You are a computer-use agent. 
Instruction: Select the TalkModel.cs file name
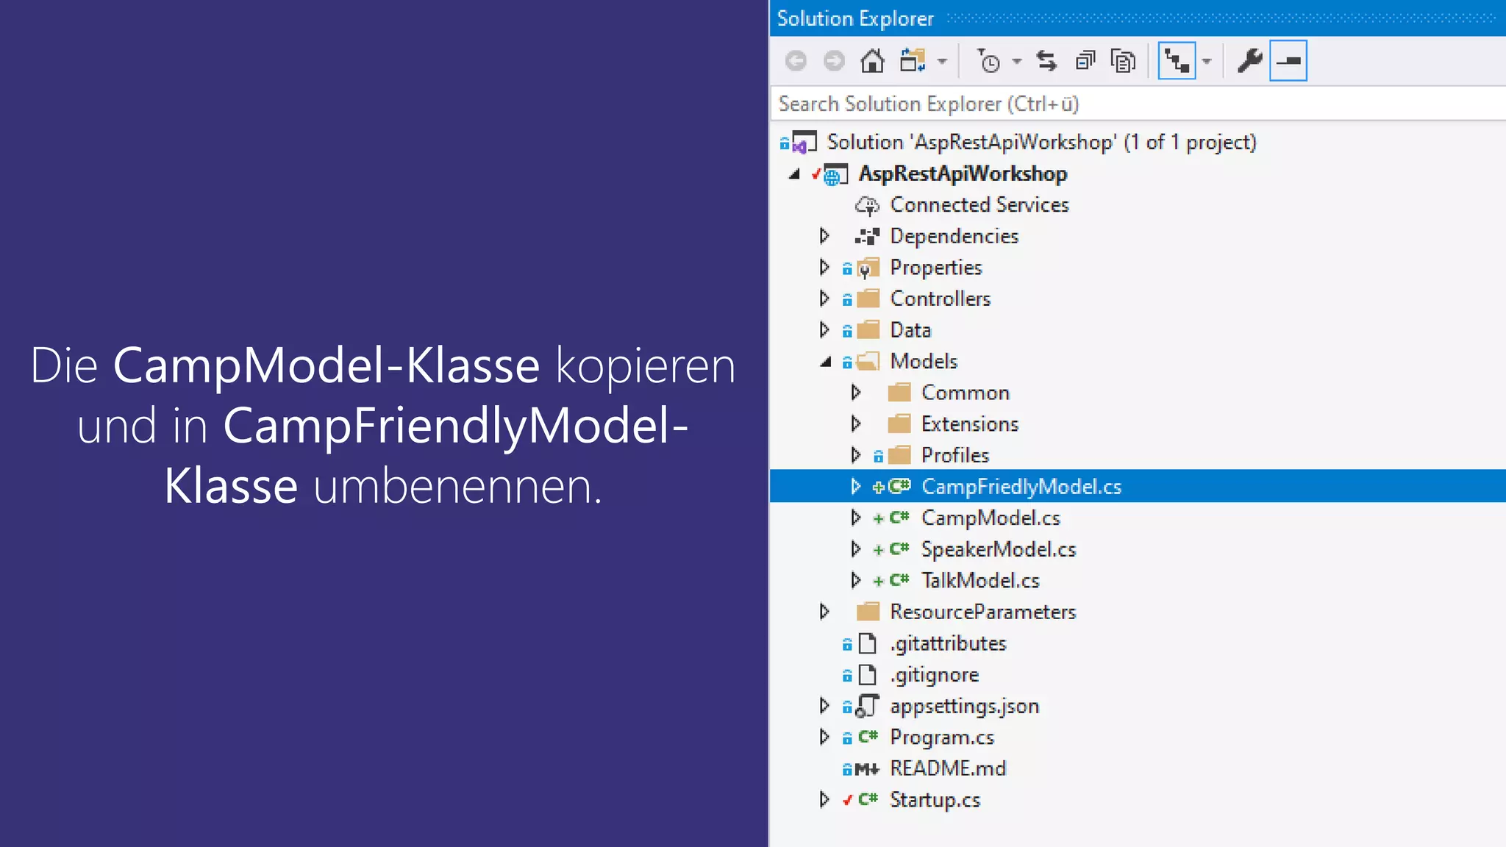[980, 581]
